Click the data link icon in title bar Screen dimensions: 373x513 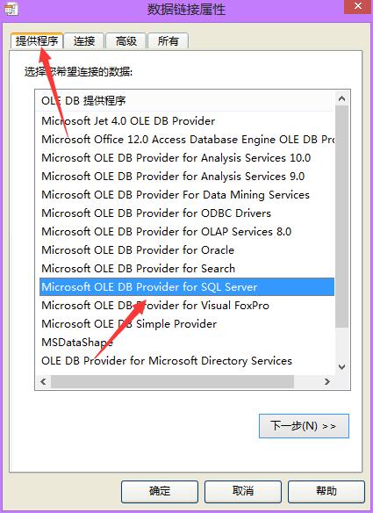coord(11,9)
